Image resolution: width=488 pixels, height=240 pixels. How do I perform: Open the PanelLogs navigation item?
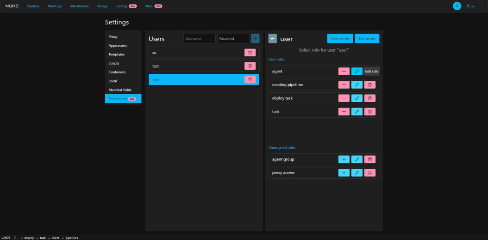point(55,6)
